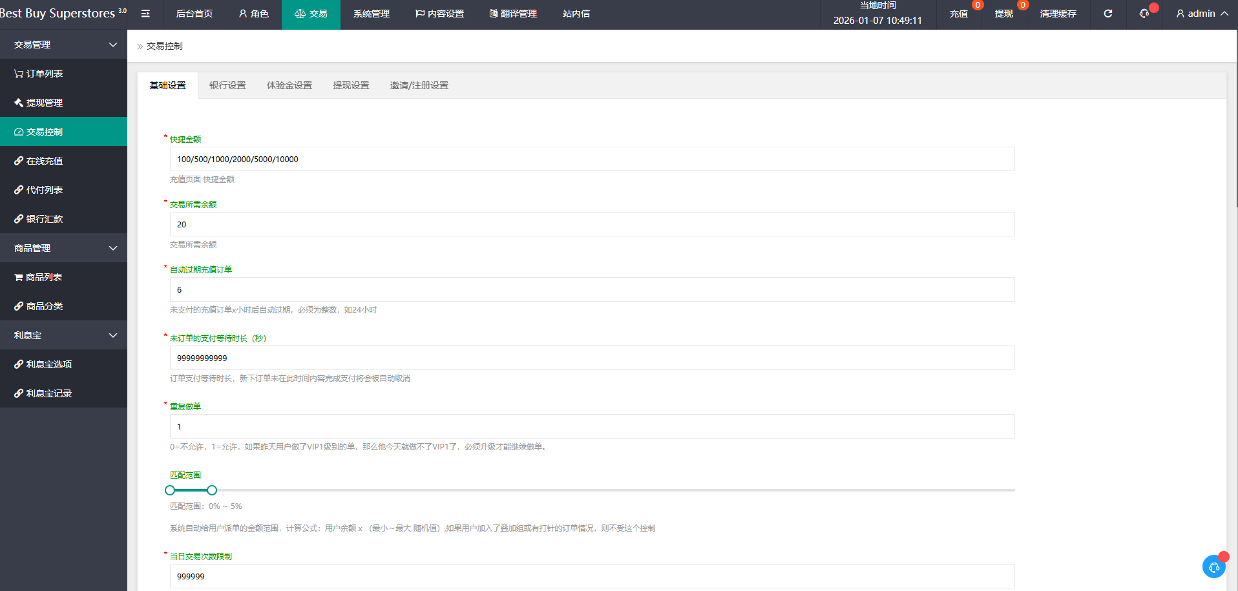
Task: Open the headset support icon in header
Action: coord(1144,14)
